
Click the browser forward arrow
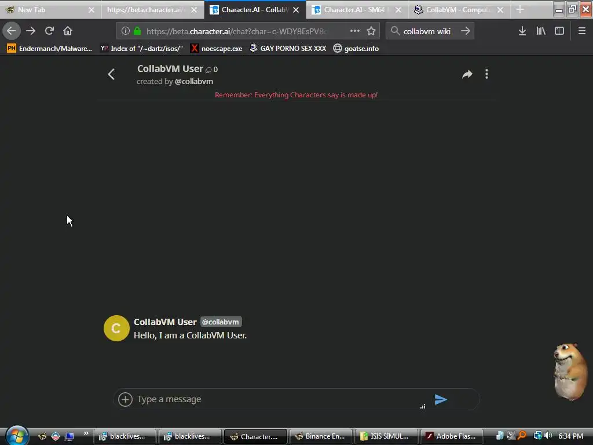(31, 31)
